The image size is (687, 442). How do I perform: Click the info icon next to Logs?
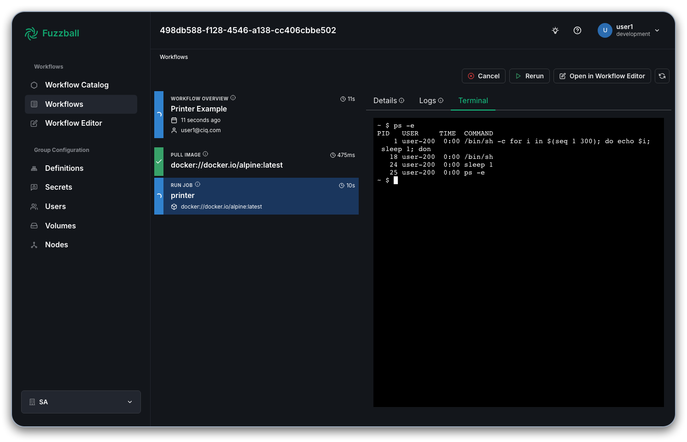point(441,100)
